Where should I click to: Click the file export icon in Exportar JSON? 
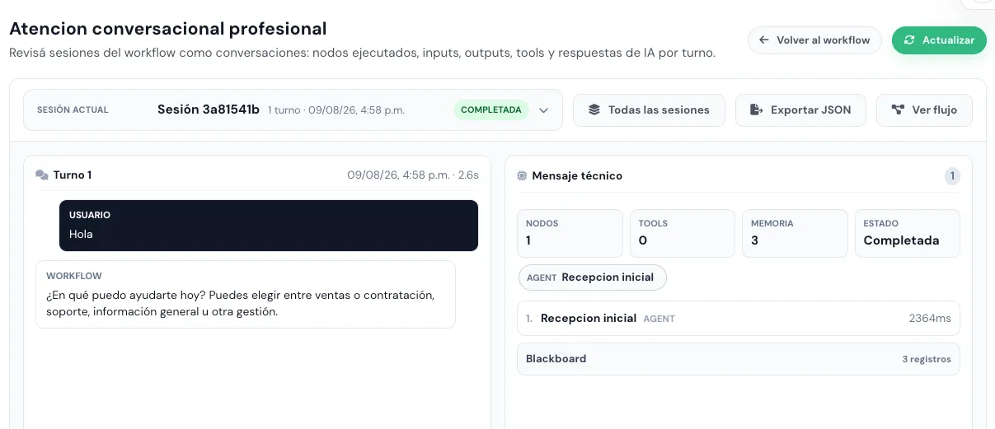click(756, 110)
